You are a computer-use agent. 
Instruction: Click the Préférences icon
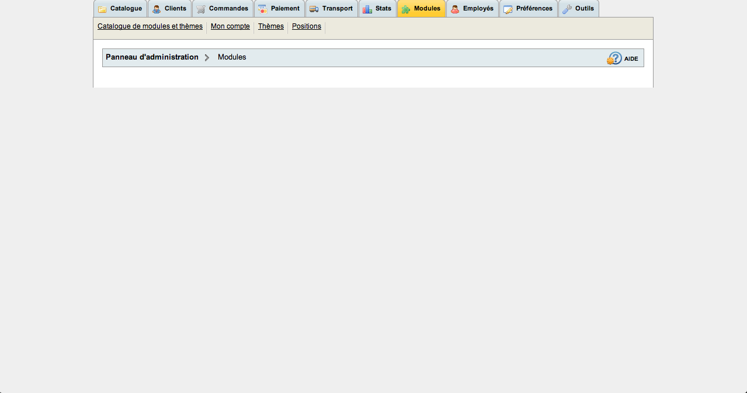(508, 9)
